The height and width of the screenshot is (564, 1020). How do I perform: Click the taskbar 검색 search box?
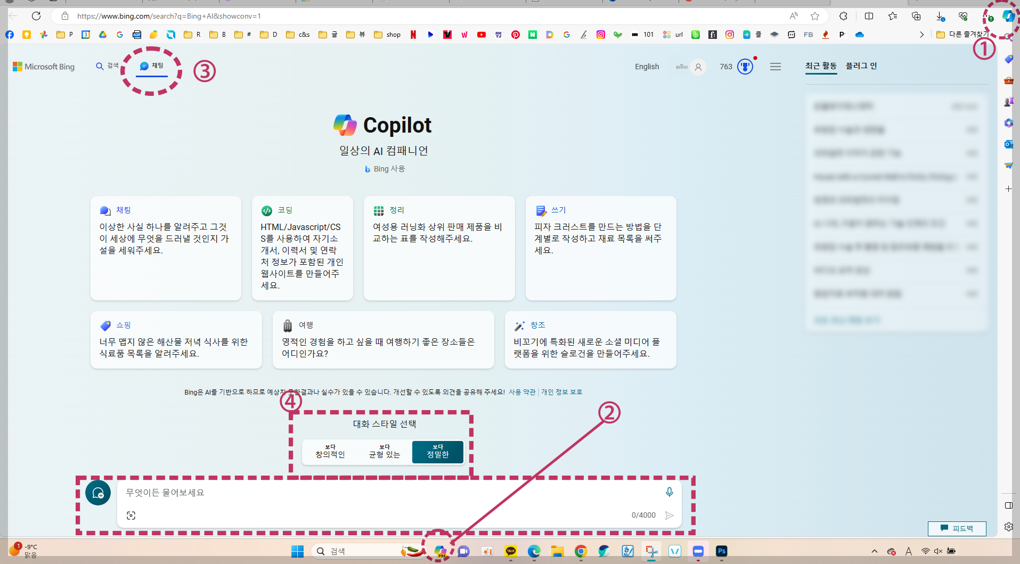click(368, 551)
